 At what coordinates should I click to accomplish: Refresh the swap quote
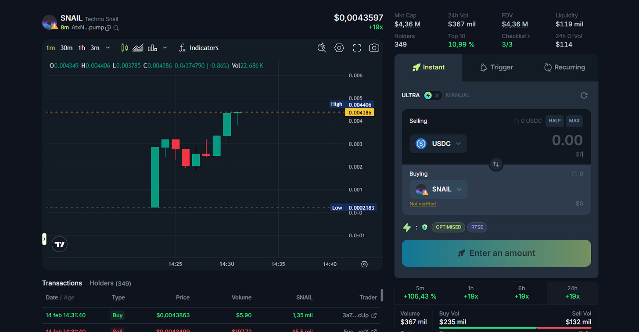coord(584,95)
